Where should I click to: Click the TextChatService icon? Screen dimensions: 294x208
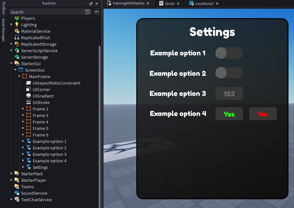tap(17, 200)
